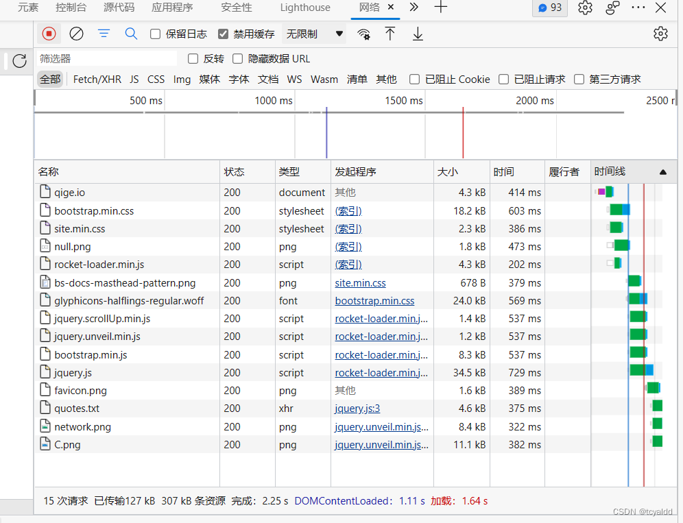Add a new tool tab with plus icon

(441, 7)
